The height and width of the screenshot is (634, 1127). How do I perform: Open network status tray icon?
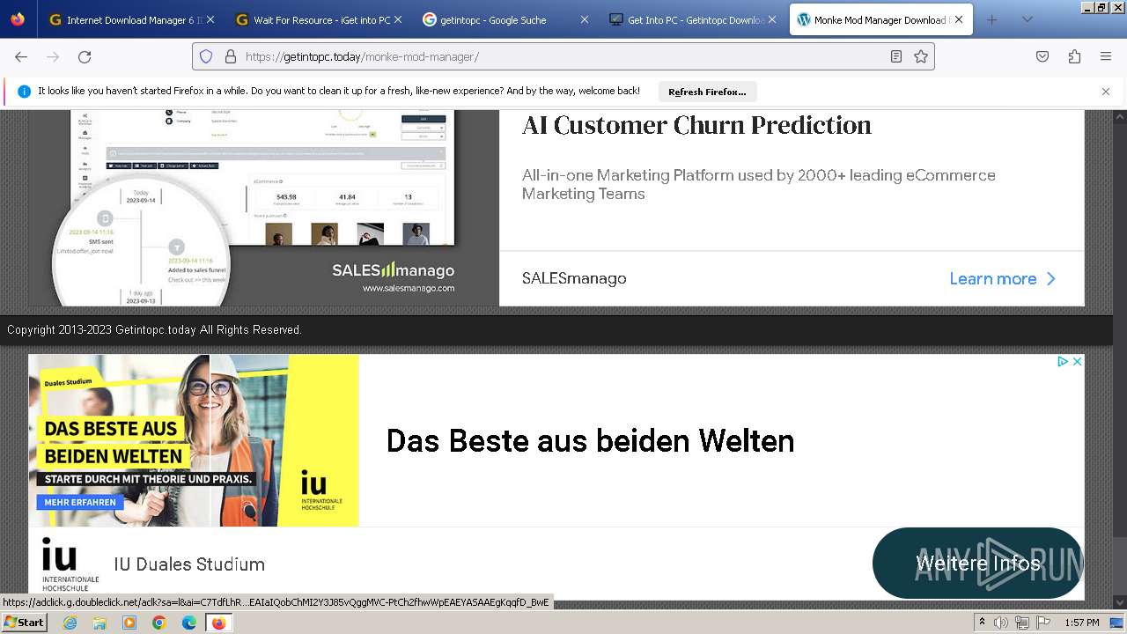click(x=1022, y=623)
